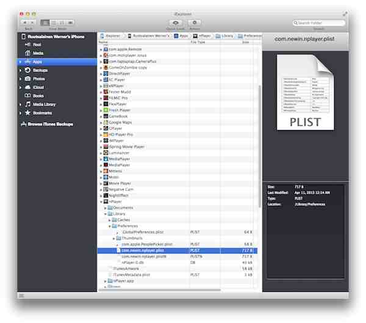The height and width of the screenshot is (323, 366).
Task: Switch to list view mode
Action: 45,23
